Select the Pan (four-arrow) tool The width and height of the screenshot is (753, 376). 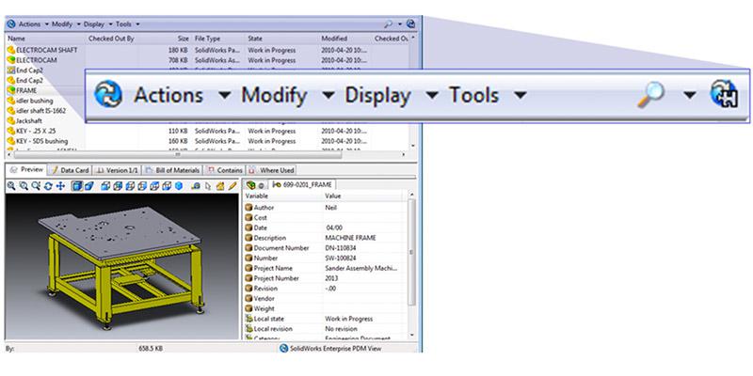point(60,185)
